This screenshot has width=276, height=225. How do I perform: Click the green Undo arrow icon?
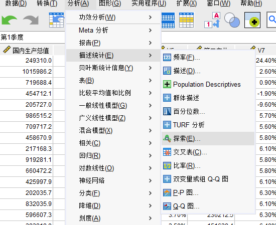10,20
